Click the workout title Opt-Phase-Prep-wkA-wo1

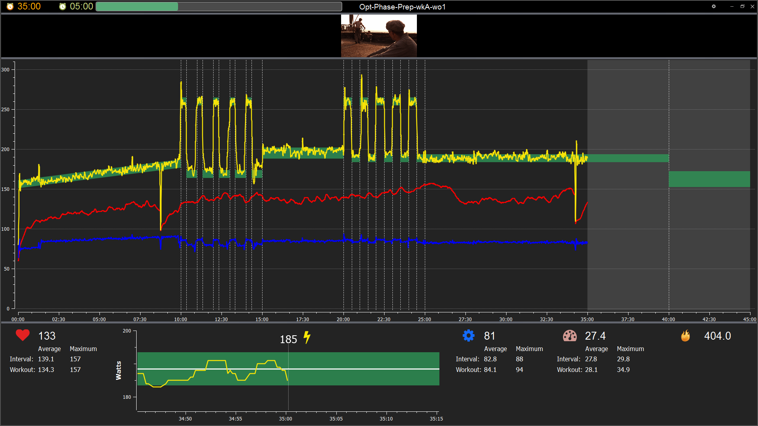pos(402,7)
